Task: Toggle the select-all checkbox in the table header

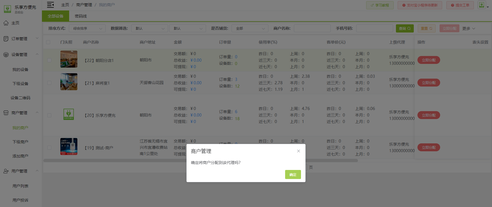Action: [x=48, y=42]
